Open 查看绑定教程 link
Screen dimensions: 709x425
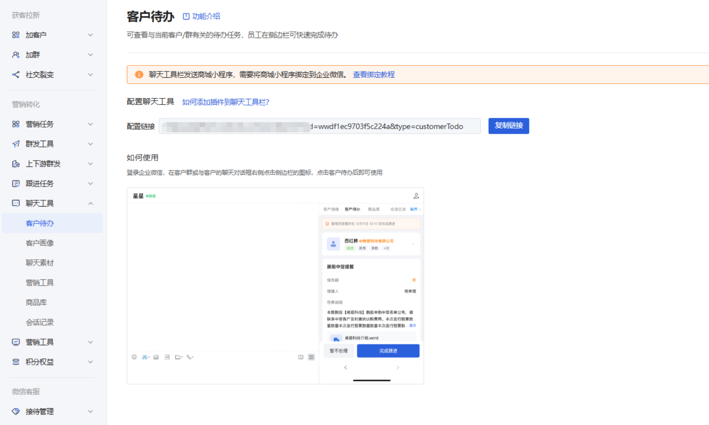374,75
